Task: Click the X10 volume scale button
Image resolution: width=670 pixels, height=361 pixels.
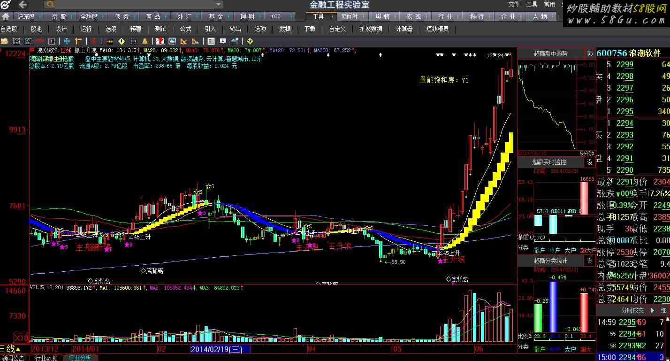Action: [21, 338]
